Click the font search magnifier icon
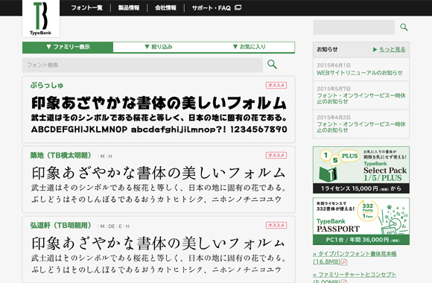 [x=272, y=64]
